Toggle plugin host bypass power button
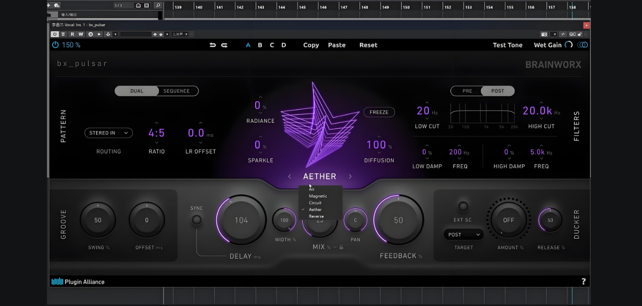 [x=55, y=34]
